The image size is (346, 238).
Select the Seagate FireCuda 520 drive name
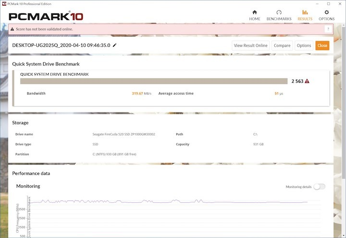point(127,134)
